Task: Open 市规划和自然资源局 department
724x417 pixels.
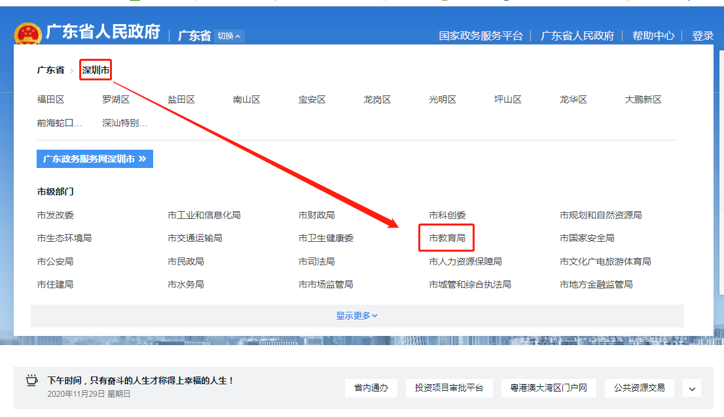Action: pyautogui.click(x=600, y=215)
